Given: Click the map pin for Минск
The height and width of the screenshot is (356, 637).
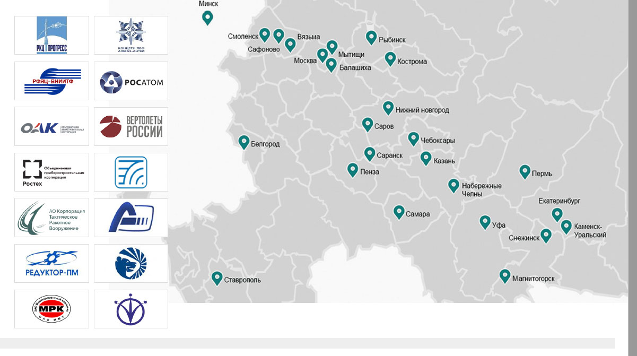Looking at the screenshot, I should click(x=208, y=18).
